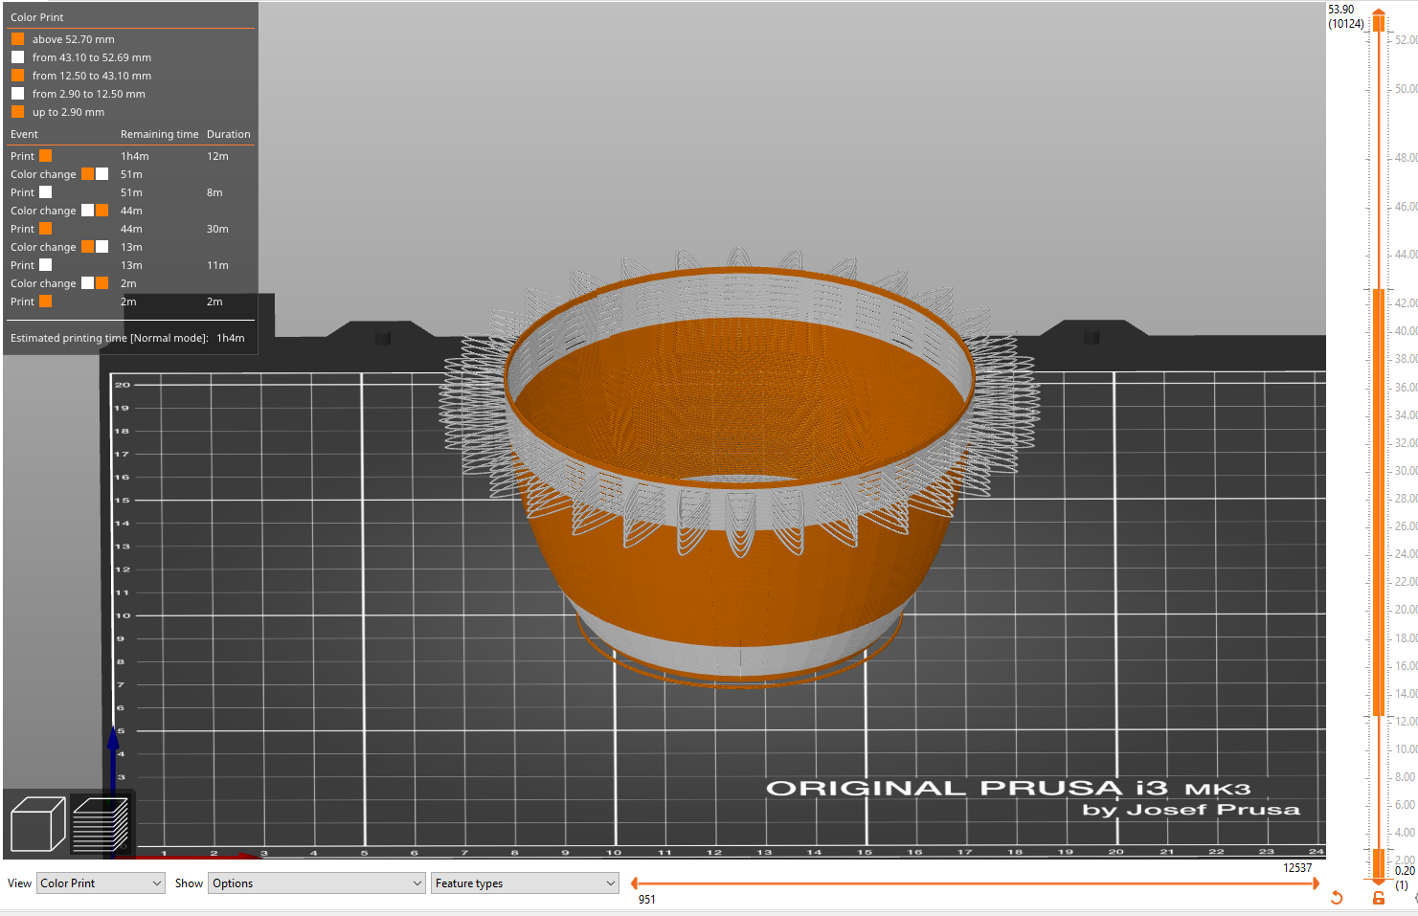Click the 'View' label beside Color Print dropdown

coord(19,883)
